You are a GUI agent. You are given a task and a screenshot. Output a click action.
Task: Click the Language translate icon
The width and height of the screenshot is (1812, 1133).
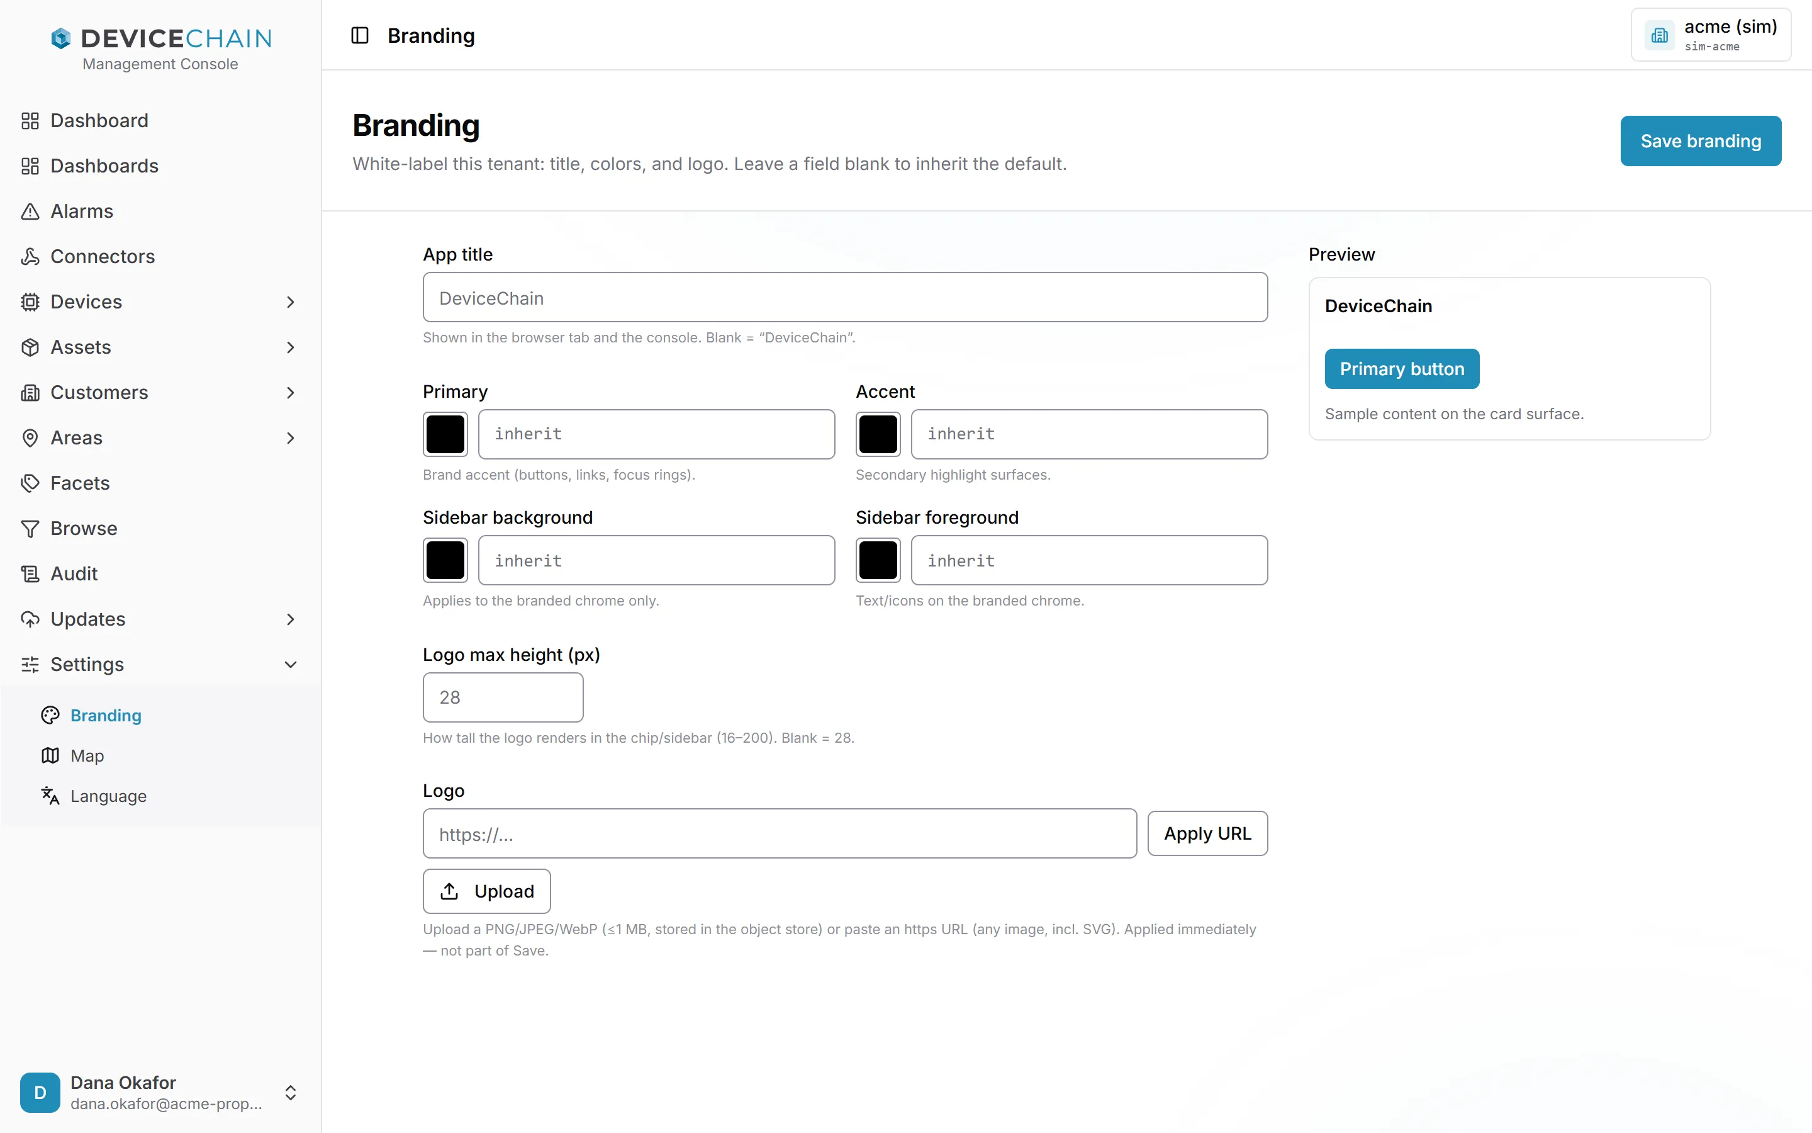tap(50, 796)
